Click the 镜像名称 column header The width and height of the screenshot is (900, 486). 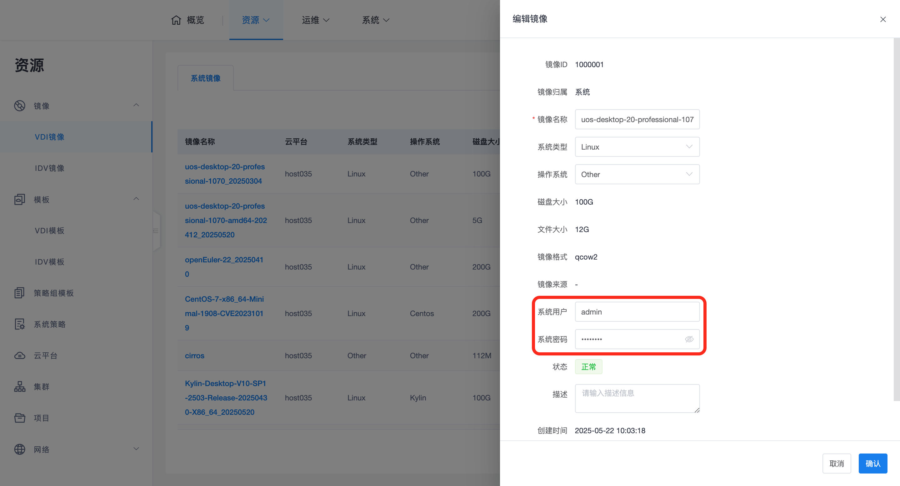[x=200, y=142]
